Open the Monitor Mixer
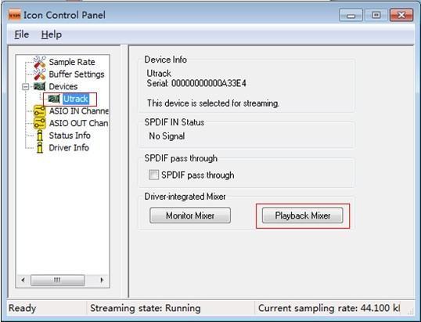 tap(190, 215)
